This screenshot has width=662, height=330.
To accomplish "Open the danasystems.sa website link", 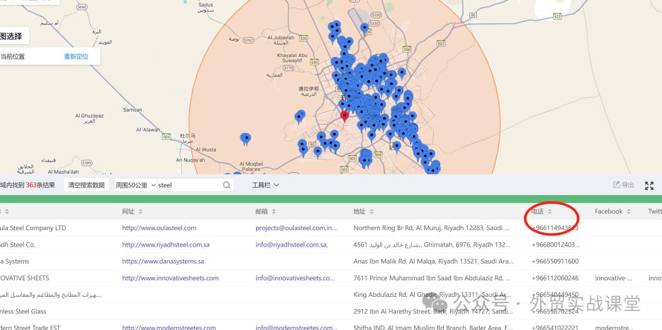I will point(163,261).
